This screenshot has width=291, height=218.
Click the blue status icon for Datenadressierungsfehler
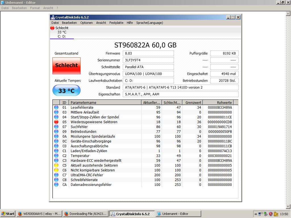click(x=56, y=185)
